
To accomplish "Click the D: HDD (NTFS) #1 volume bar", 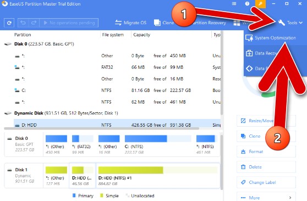I will click(x=158, y=170).
